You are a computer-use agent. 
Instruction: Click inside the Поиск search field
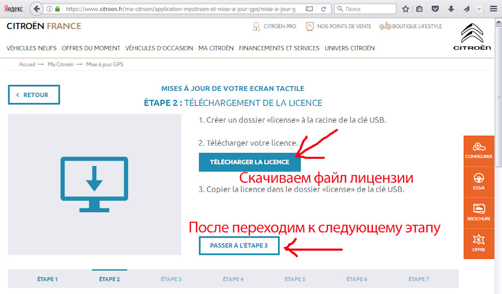(366, 9)
